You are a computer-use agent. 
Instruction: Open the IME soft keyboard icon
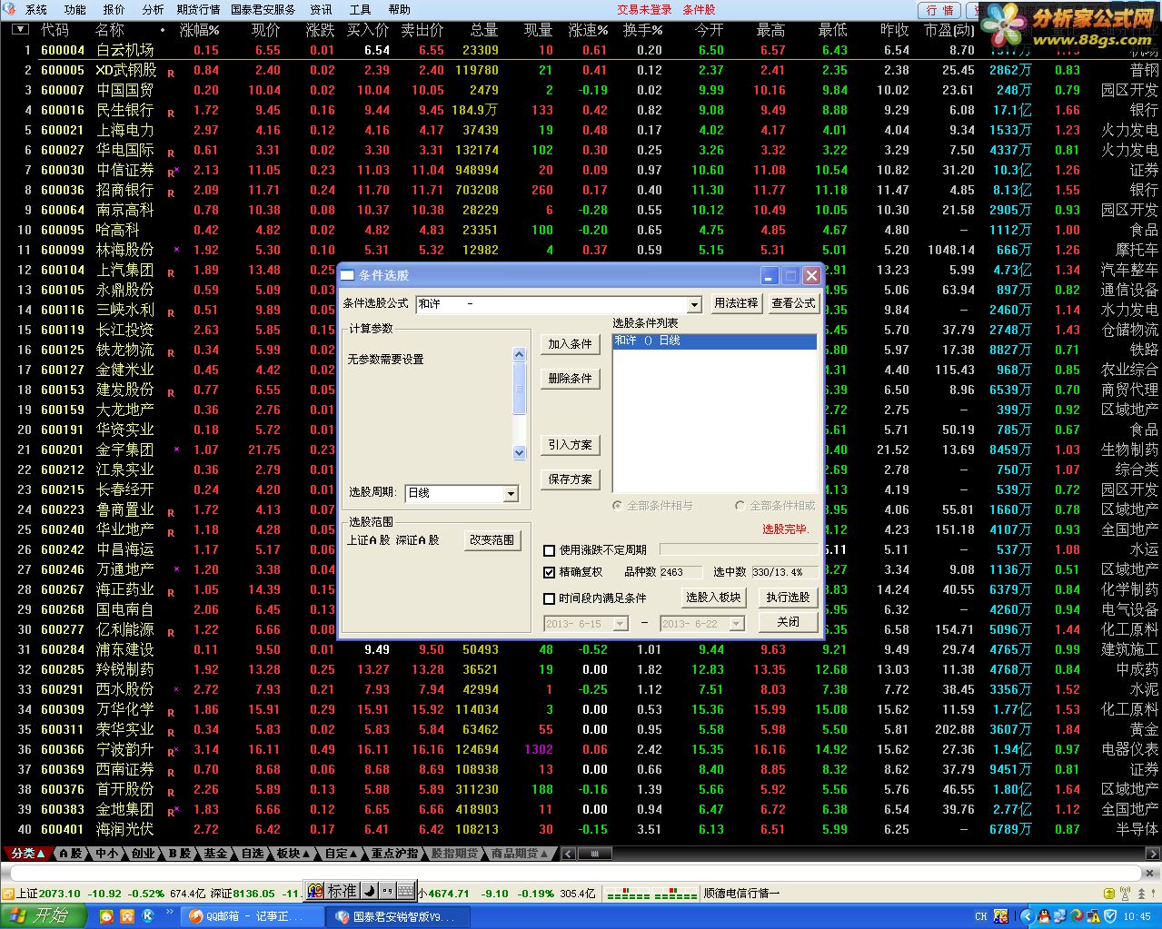(x=405, y=891)
